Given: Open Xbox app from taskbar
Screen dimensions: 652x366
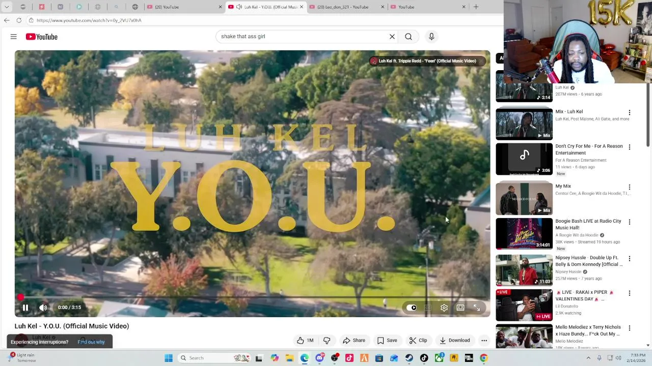Looking at the screenshot, I should point(439,358).
